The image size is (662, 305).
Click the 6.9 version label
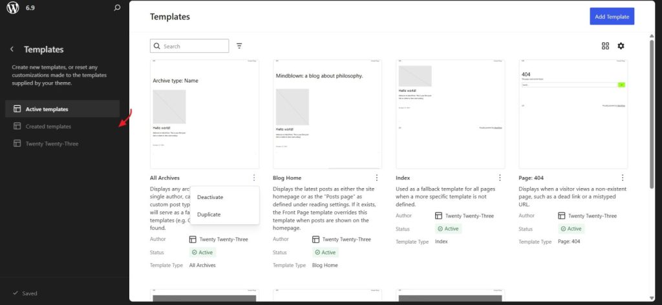(x=30, y=8)
